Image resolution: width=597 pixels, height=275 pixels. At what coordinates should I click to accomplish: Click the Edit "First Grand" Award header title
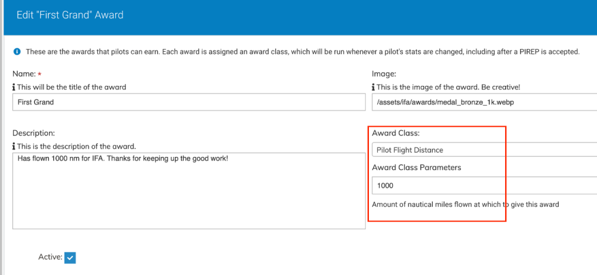pyautogui.click(x=70, y=15)
